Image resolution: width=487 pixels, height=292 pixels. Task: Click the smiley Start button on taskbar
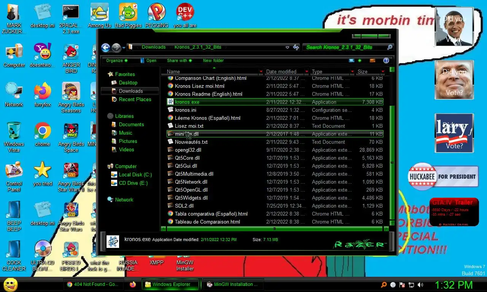(10, 284)
